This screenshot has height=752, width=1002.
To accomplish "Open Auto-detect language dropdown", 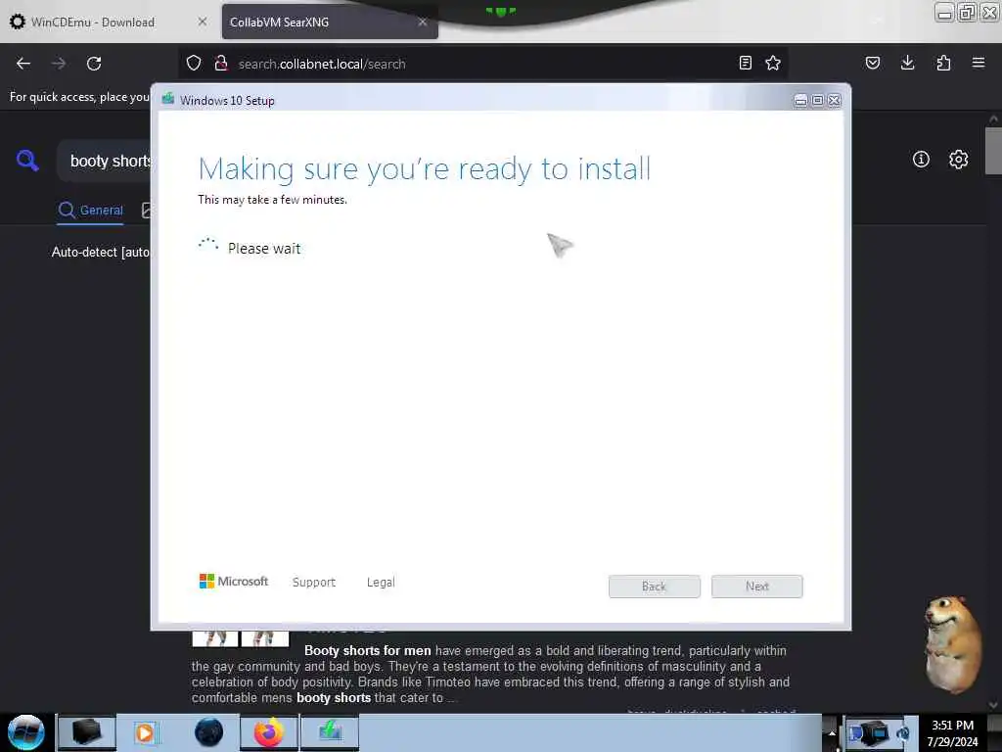I will [101, 252].
